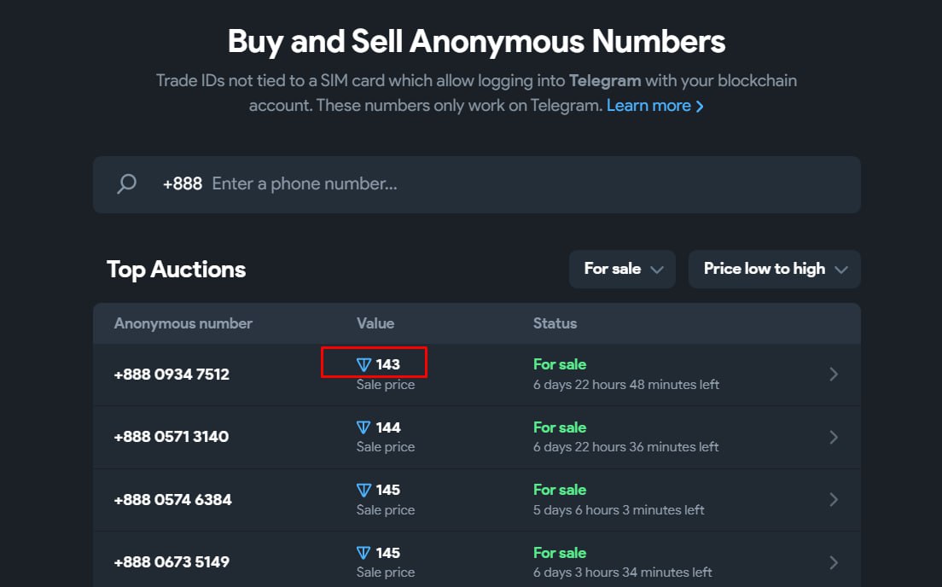Open row arrow for +888 0571 3140
The width and height of the screenshot is (942, 587).
click(x=834, y=437)
